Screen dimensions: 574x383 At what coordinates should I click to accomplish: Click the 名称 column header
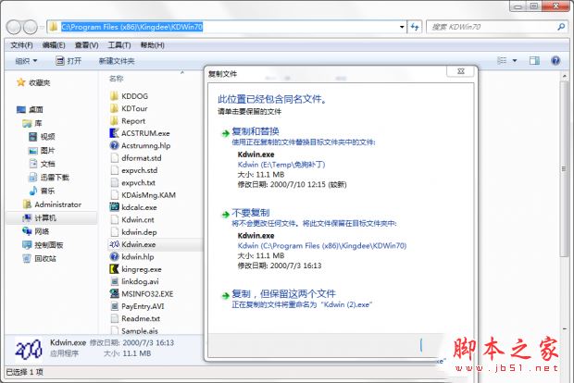[x=117, y=79]
